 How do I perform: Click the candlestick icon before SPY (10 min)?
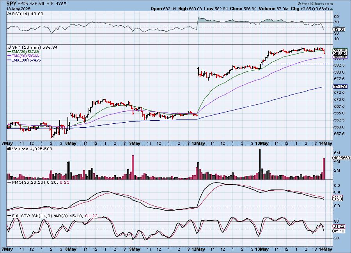pos(9,47)
